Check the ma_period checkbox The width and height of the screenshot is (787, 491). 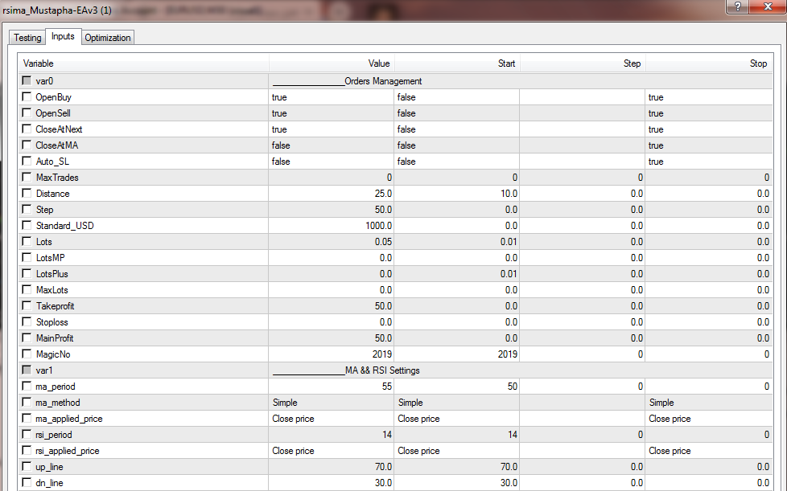27,387
